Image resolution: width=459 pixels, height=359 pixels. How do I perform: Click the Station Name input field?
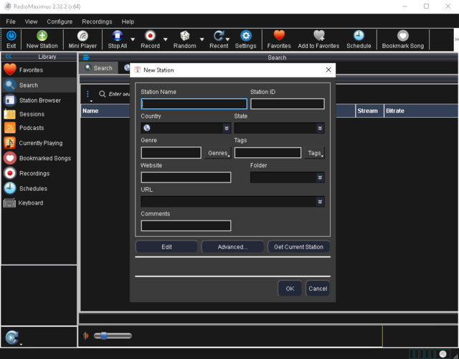pyautogui.click(x=194, y=103)
